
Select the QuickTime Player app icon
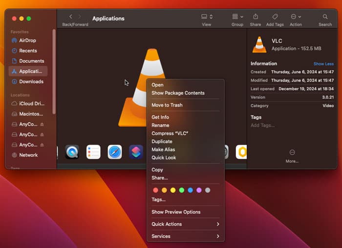tap(72, 152)
